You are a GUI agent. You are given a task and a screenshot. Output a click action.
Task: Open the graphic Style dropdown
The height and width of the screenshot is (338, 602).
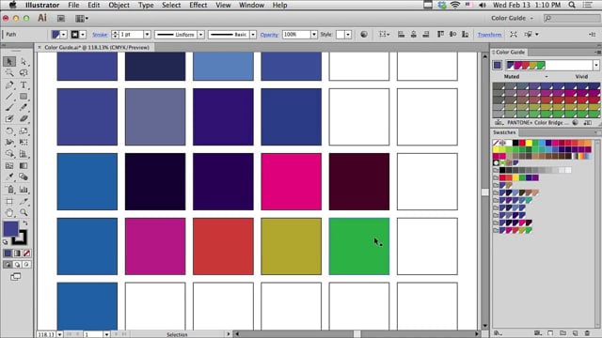pos(348,35)
